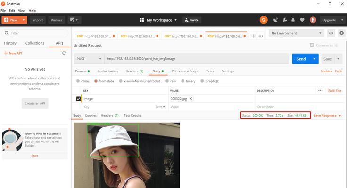This screenshot has width=347, height=188.
Task: Expand the Save button arrow
Action: click(338, 59)
